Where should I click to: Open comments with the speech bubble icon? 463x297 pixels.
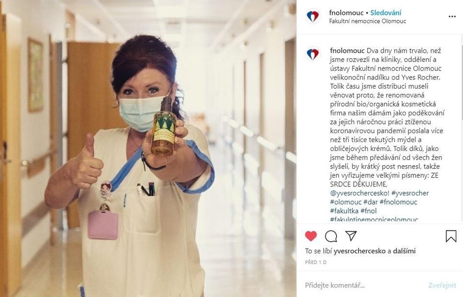[x=331, y=236]
